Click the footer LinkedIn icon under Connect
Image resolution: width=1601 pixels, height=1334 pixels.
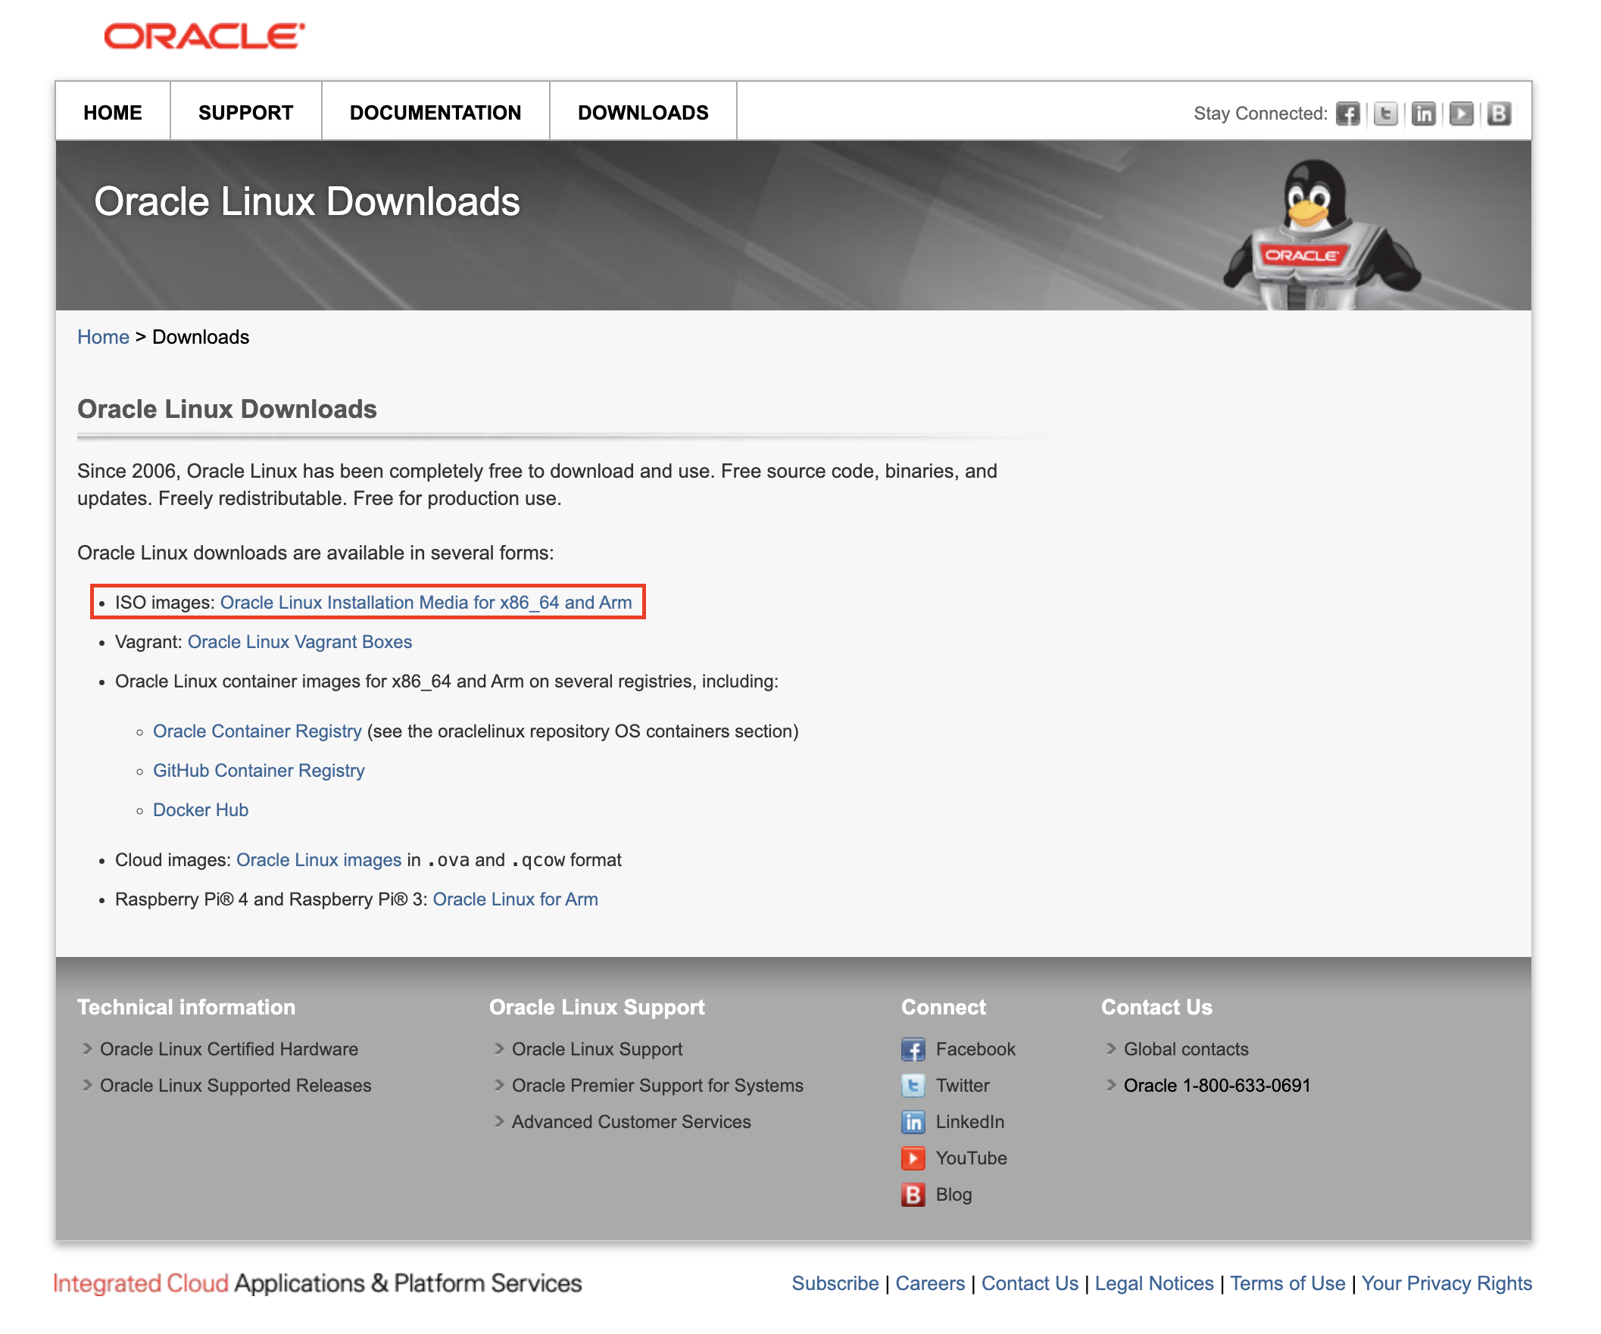913,1122
